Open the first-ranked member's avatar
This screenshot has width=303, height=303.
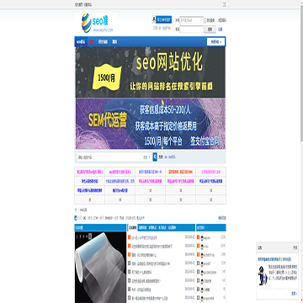tap(202, 238)
